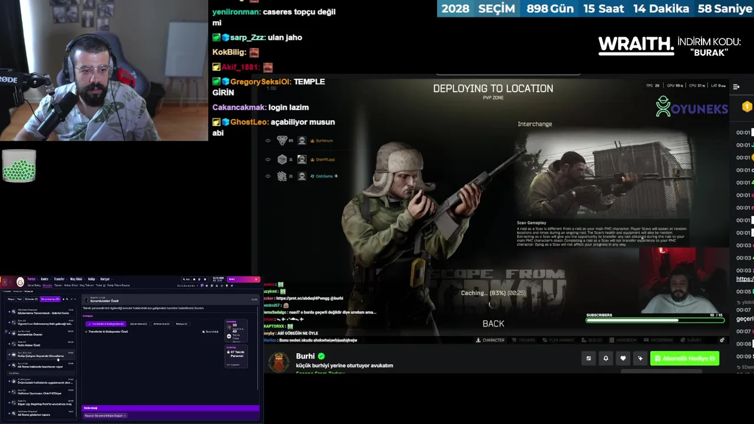Image resolution: width=754 pixels, height=424 pixels.
Task: Select the Hepsi inbox filter
Action: [x=11, y=299]
